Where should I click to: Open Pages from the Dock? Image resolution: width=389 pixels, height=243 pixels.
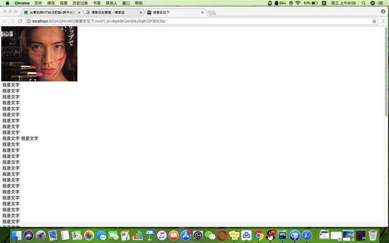click(x=125, y=235)
